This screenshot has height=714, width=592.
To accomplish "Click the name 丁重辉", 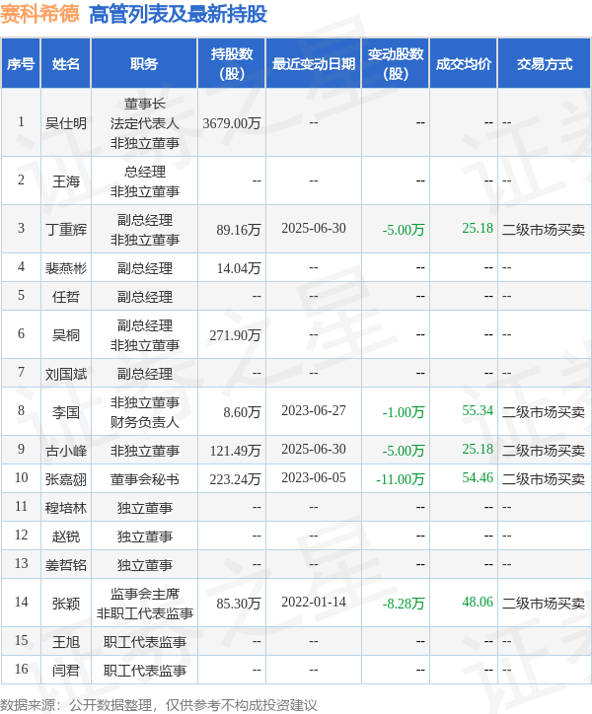I will (x=66, y=229).
